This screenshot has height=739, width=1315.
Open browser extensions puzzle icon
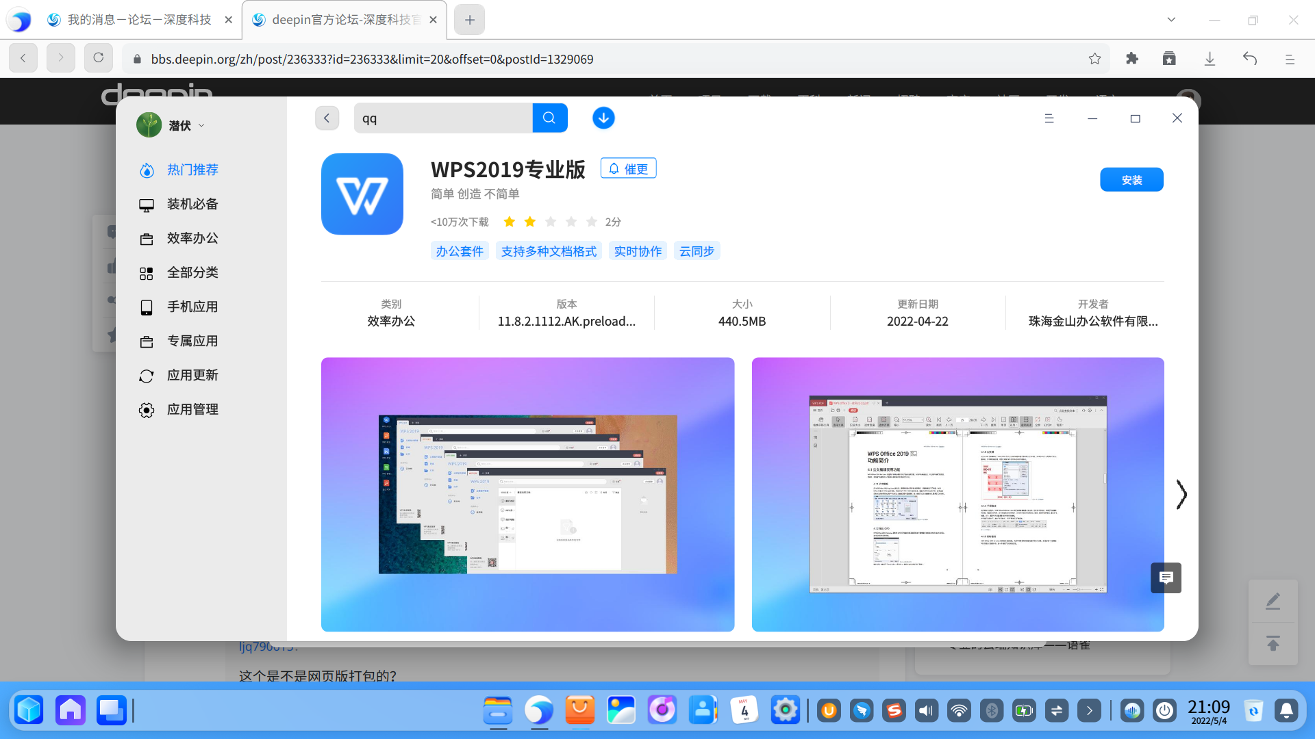(1131, 59)
